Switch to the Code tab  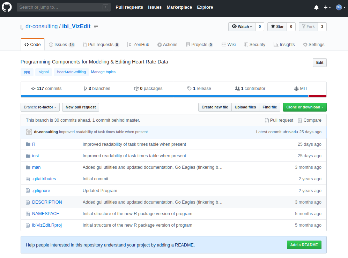click(x=32, y=45)
